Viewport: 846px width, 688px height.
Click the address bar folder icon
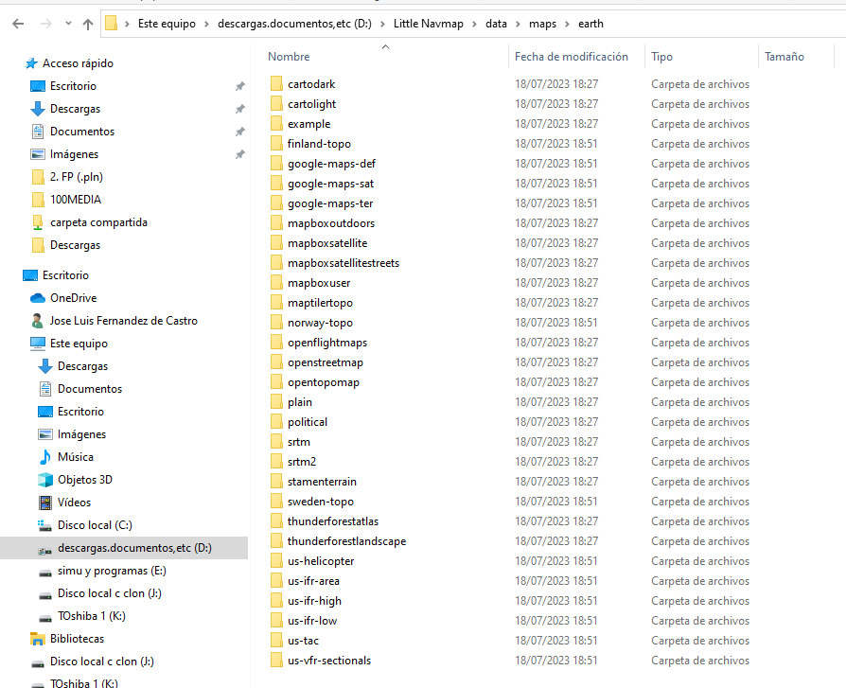(111, 24)
